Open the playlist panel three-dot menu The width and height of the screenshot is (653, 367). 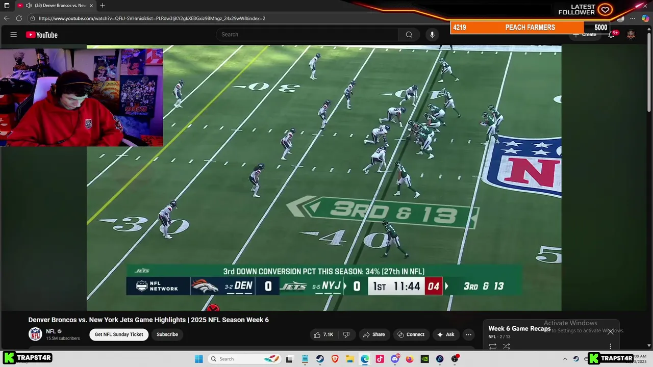tap(610, 346)
